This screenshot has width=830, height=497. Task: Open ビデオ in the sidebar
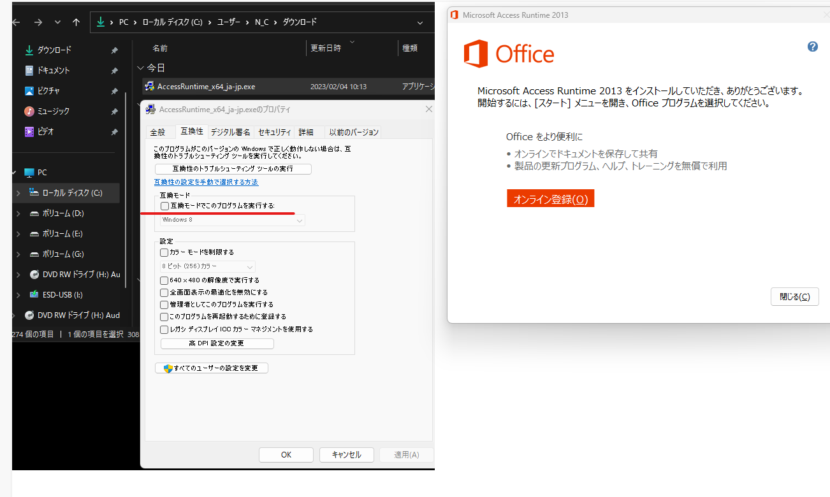coord(46,131)
